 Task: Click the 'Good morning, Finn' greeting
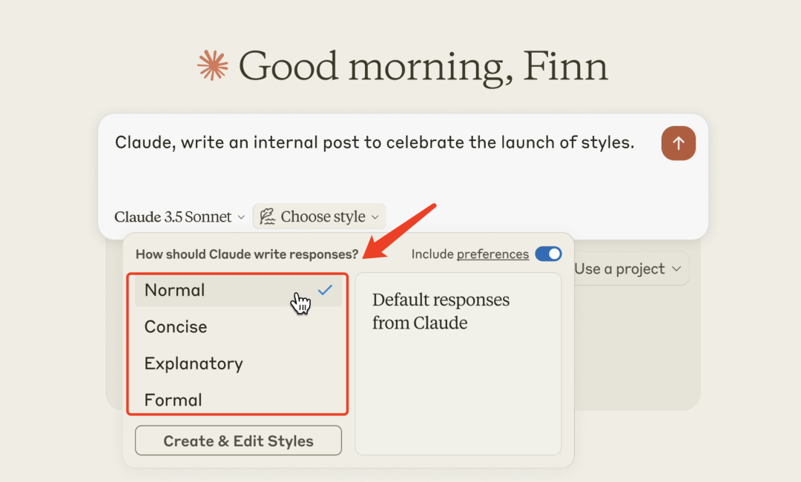click(x=423, y=67)
